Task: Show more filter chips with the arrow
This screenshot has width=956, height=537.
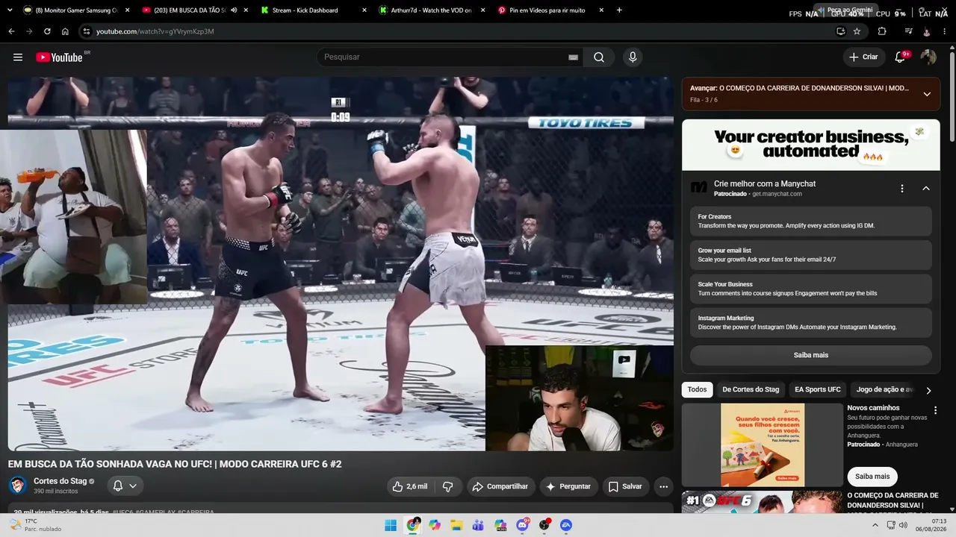Action: (928, 390)
